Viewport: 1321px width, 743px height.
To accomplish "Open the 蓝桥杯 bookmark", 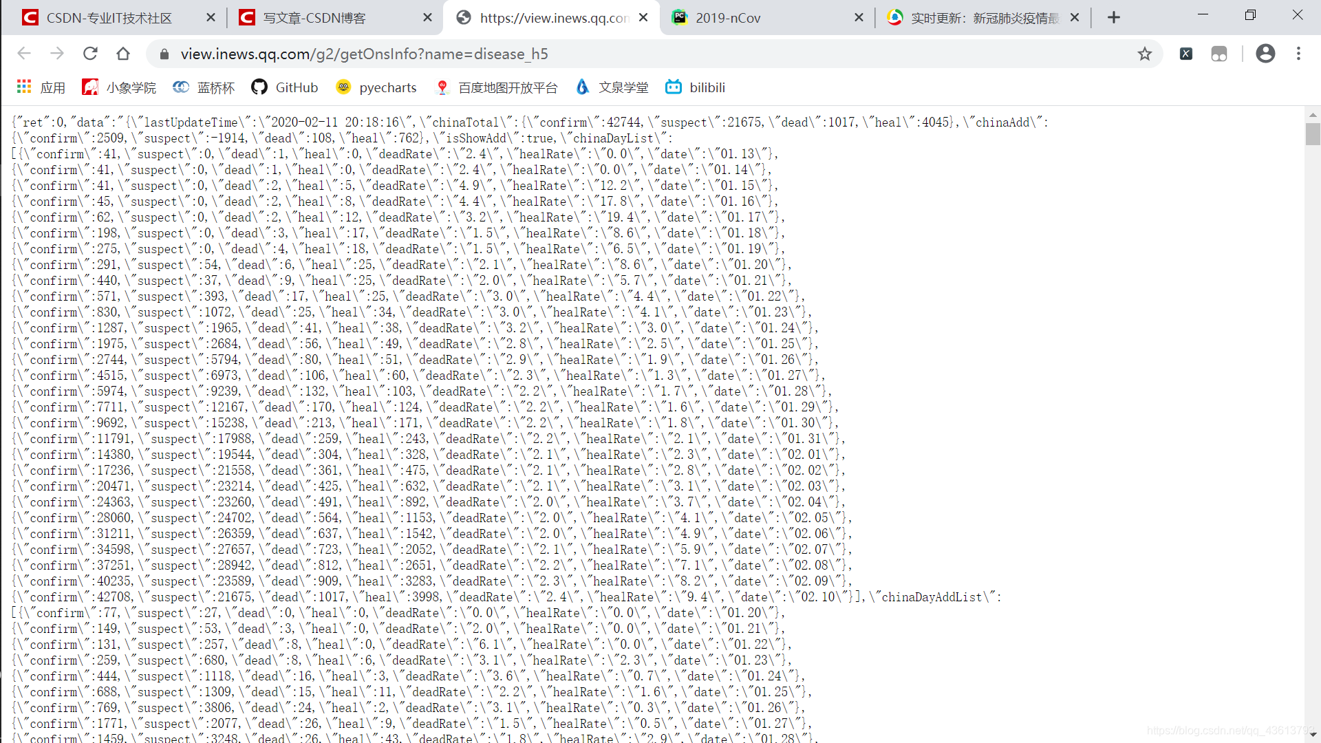I will [204, 87].
